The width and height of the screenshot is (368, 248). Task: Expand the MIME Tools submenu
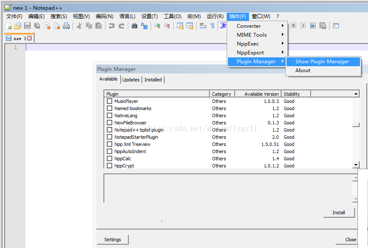point(257,35)
